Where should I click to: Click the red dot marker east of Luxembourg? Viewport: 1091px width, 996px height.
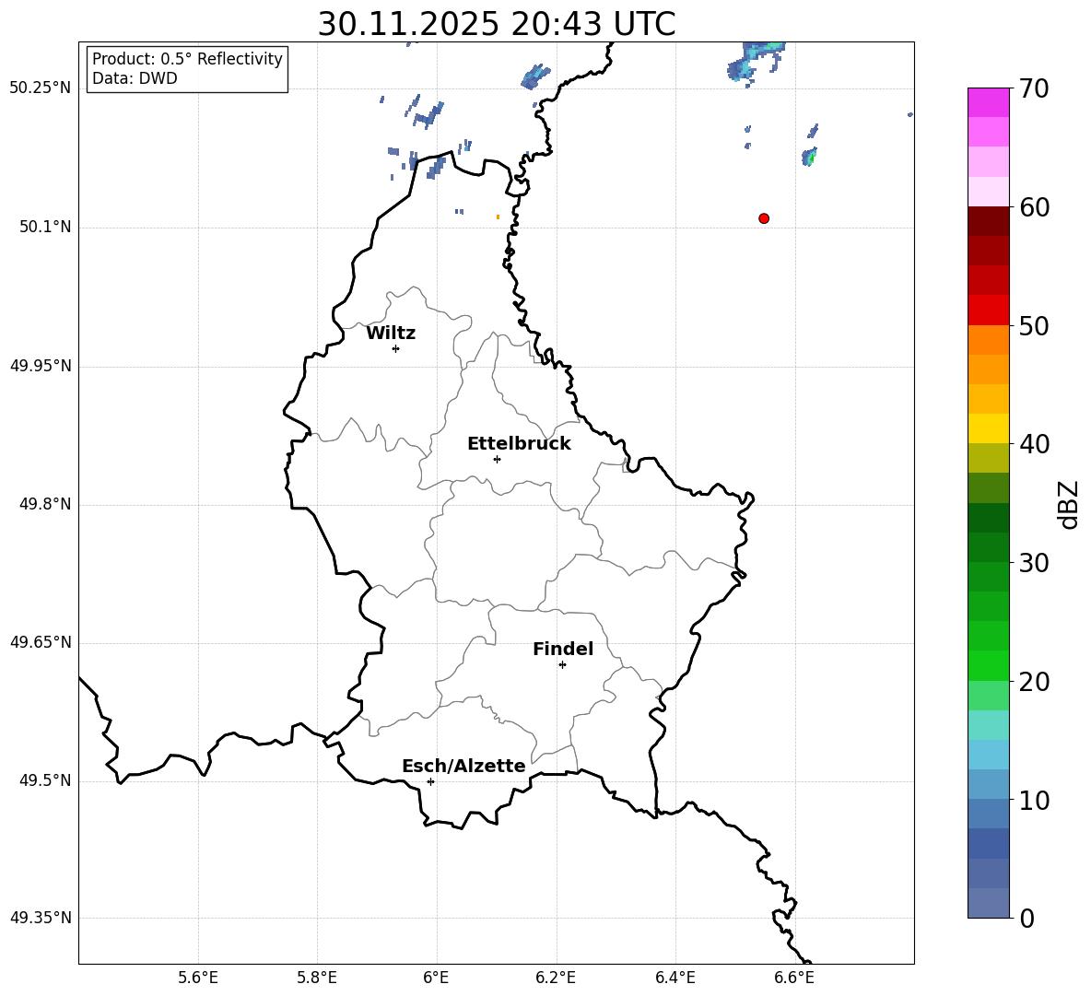(764, 218)
